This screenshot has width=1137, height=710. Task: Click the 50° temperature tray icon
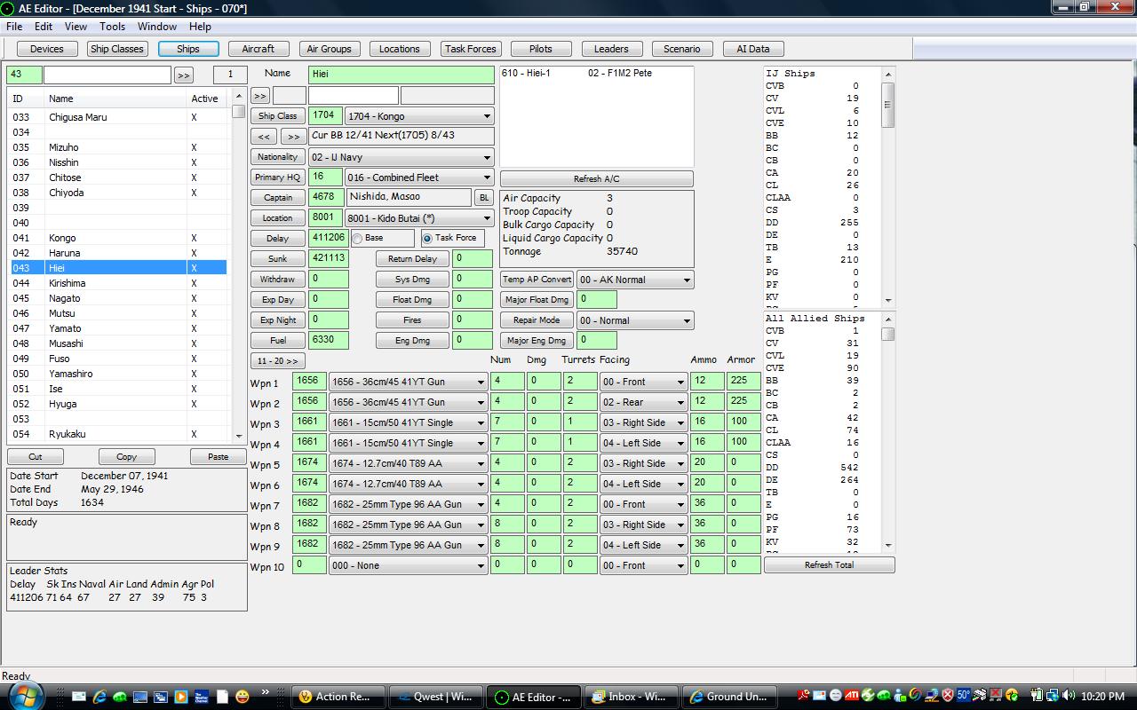click(x=964, y=695)
